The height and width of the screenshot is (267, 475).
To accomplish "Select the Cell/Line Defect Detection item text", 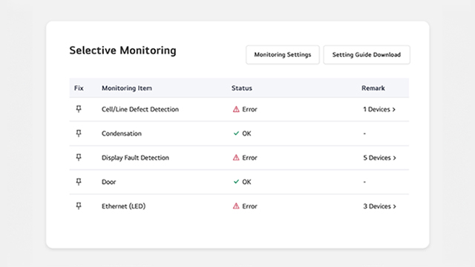I will [140, 109].
